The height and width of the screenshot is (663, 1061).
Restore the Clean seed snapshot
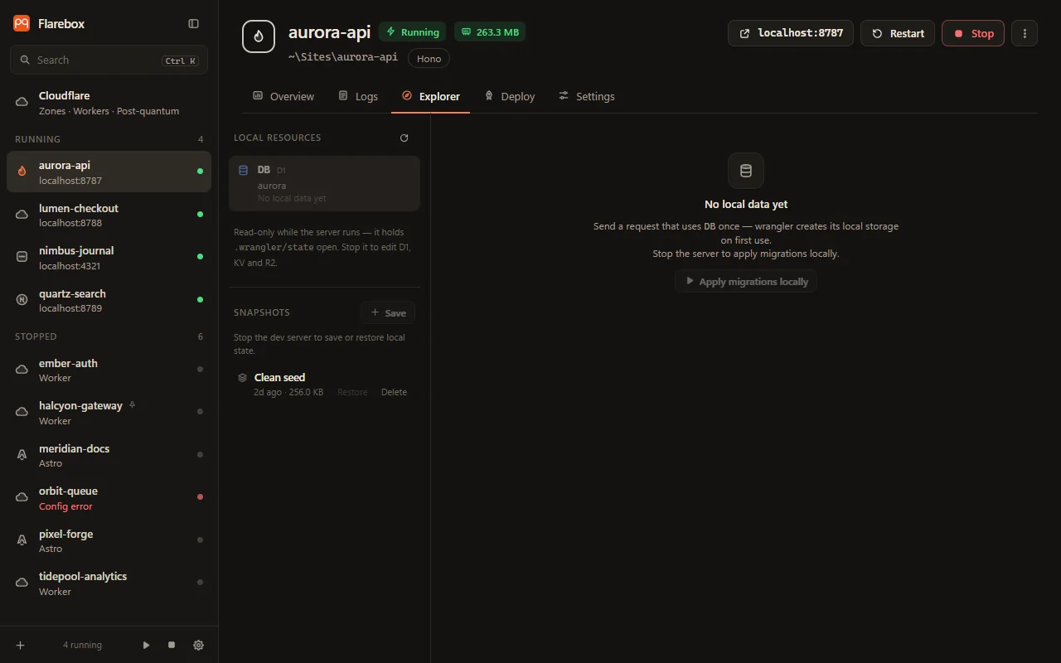point(352,392)
